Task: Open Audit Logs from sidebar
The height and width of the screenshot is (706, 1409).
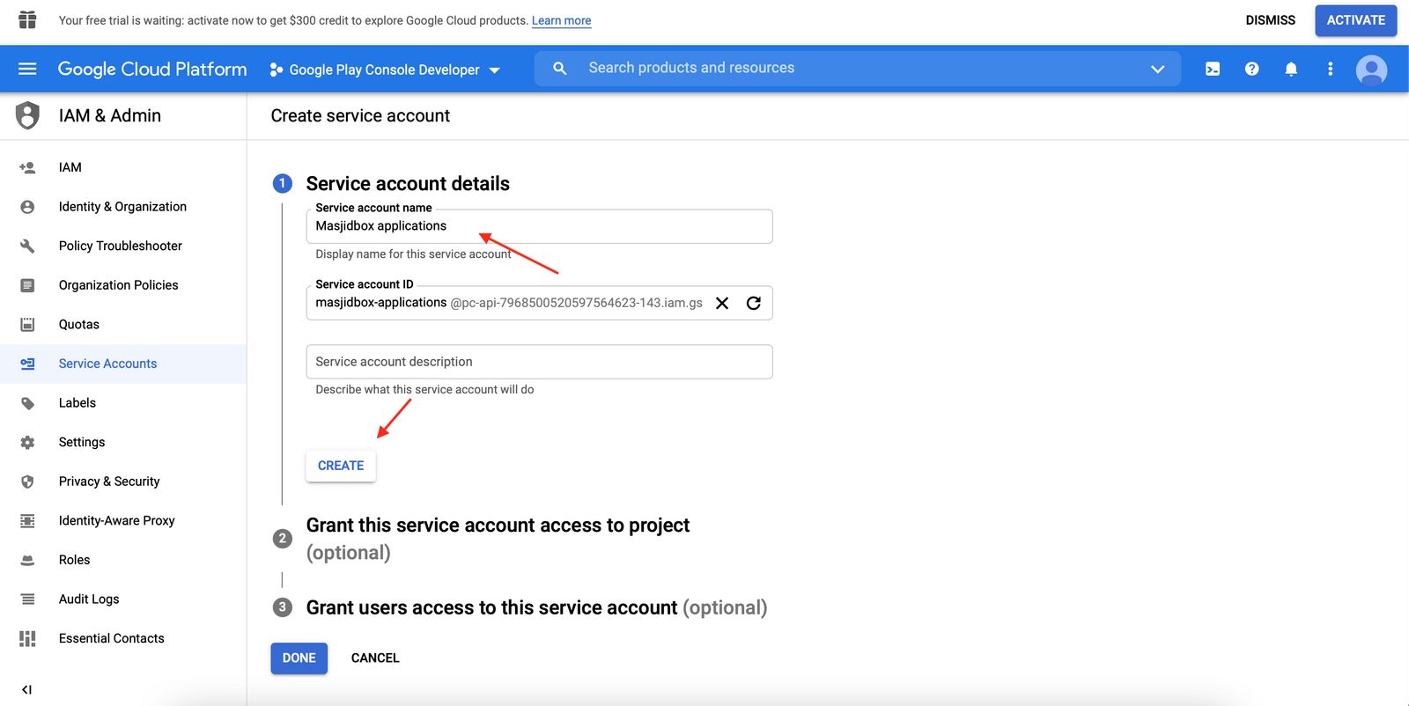Action: point(88,599)
